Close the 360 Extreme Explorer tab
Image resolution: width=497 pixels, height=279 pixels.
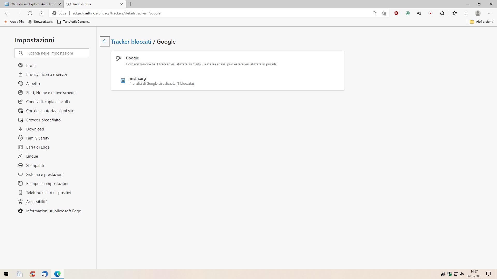tap(60, 4)
